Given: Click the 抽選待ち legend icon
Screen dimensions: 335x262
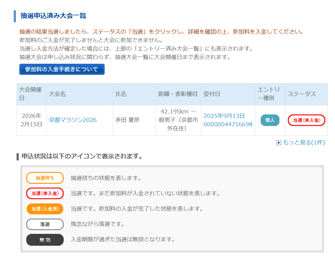Looking at the screenshot, I should [x=45, y=178].
